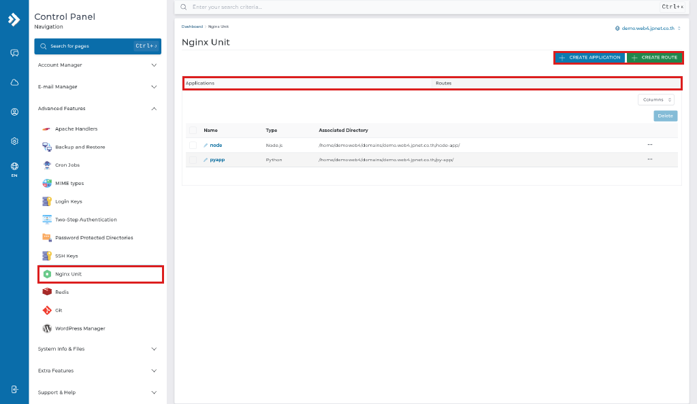Viewport: 697px width, 404px height.
Task: Click the Cron Jobs icon
Action: (x=47, y=165)
